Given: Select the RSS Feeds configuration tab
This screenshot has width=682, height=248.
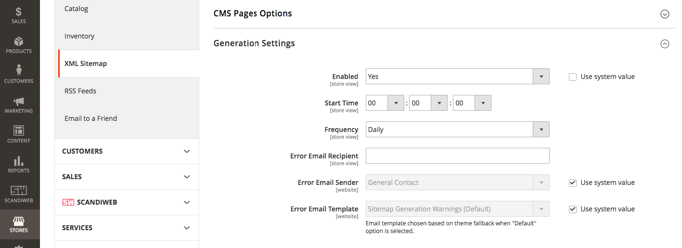Looking at the screenshot, I should point(80,91).
